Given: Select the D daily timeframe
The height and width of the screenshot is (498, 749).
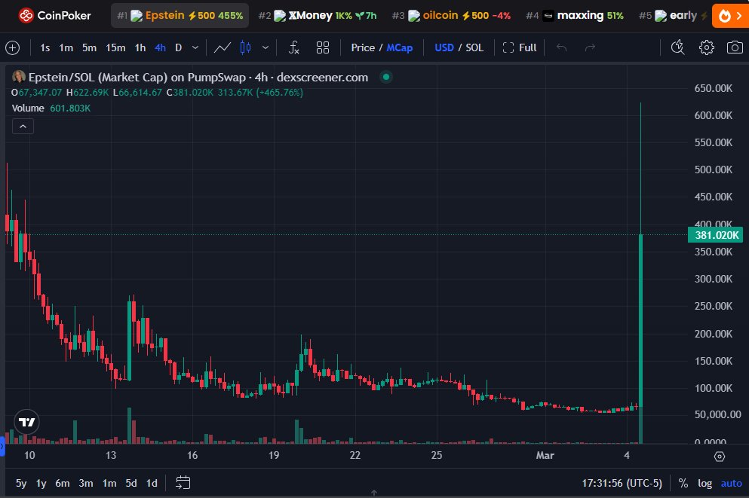Looking at the screenshot, I should pos(178,47).
